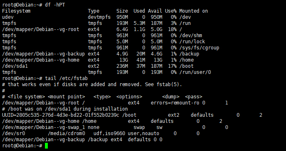Click the UUID string in fstab output
Image resolution: width=286 pixels, height=151 pixels.
click(x=60, y=115)
